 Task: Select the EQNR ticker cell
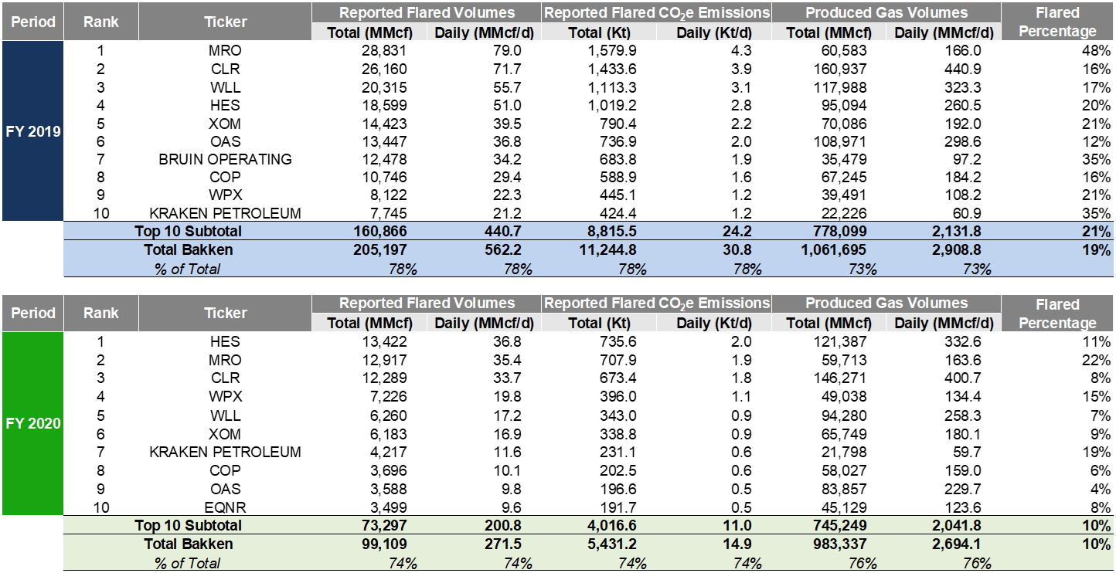(x=226, y=507)
